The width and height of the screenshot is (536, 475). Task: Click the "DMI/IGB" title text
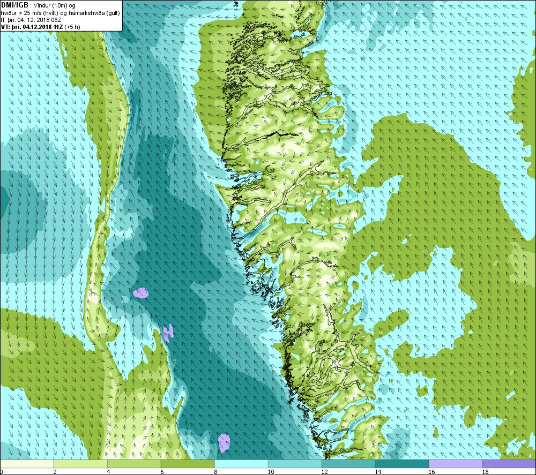(x=14, y=5)
